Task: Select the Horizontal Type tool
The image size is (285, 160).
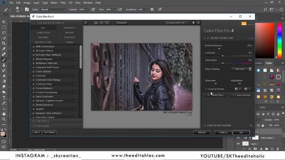Action: [x=4, y=98]
